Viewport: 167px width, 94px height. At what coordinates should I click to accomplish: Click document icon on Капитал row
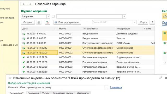[x=24, y=38]
